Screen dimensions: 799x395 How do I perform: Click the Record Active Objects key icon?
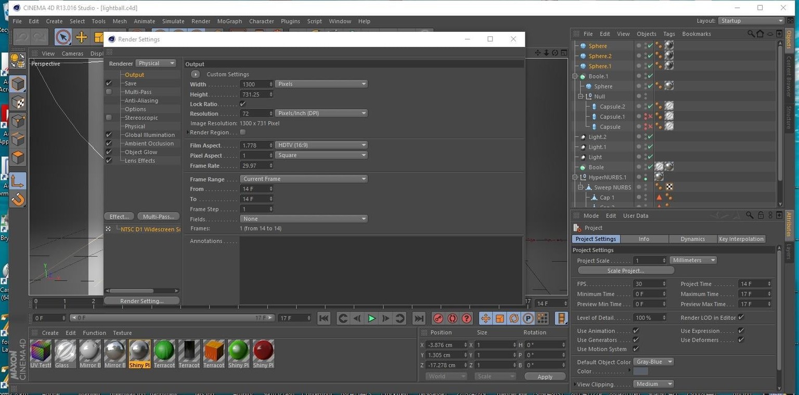pos(439,318)
